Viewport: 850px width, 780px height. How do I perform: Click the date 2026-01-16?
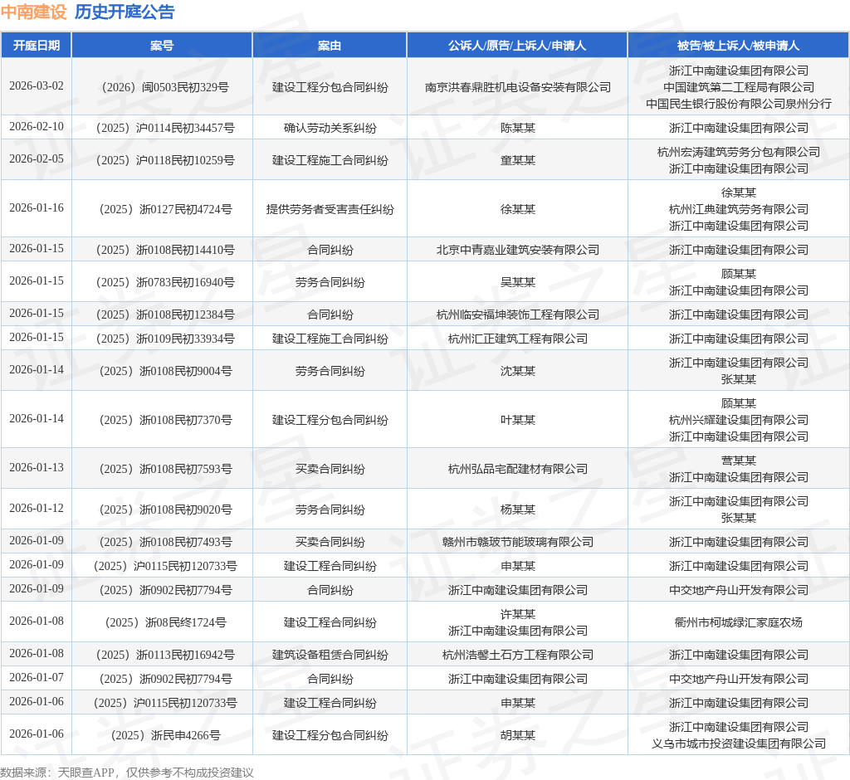(37, 207)
